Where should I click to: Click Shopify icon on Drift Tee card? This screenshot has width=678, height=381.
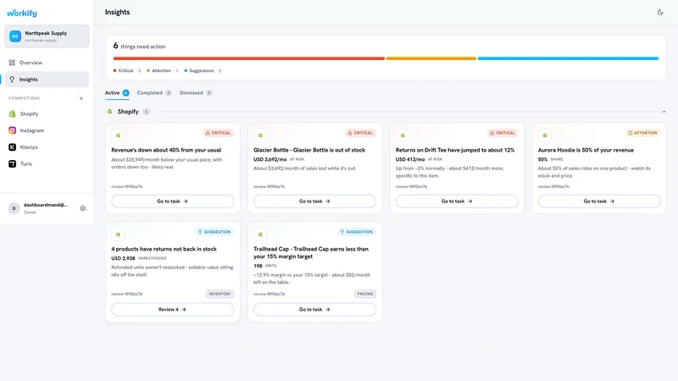point(403,135)
